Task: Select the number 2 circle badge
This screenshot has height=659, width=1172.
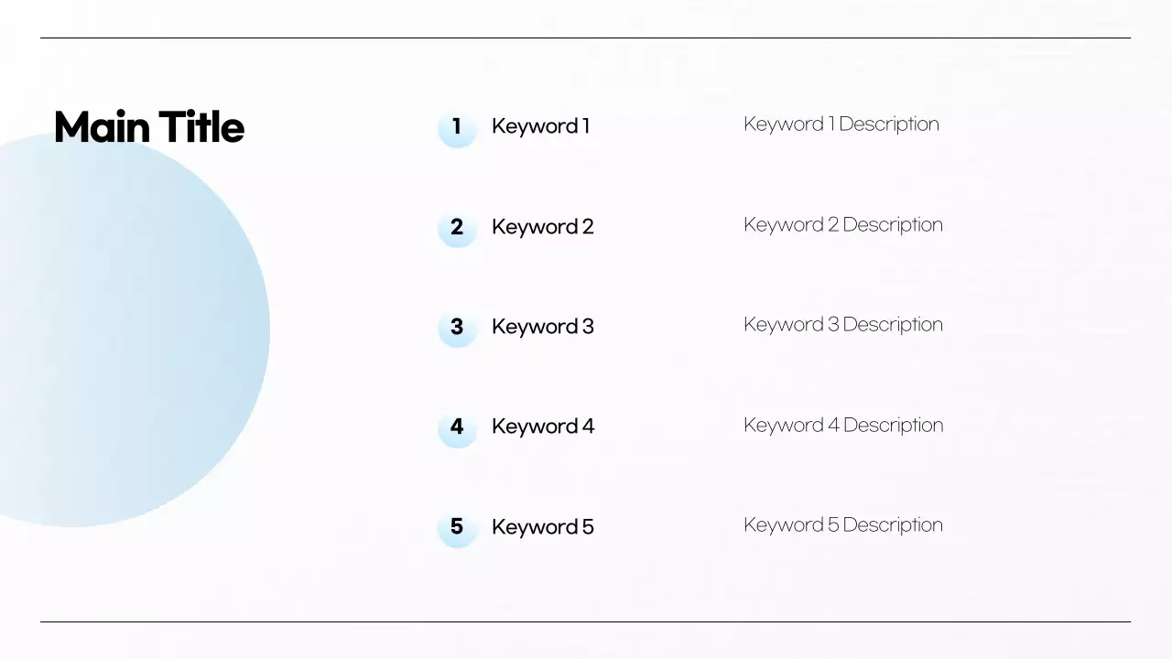Action: (457, 228)
